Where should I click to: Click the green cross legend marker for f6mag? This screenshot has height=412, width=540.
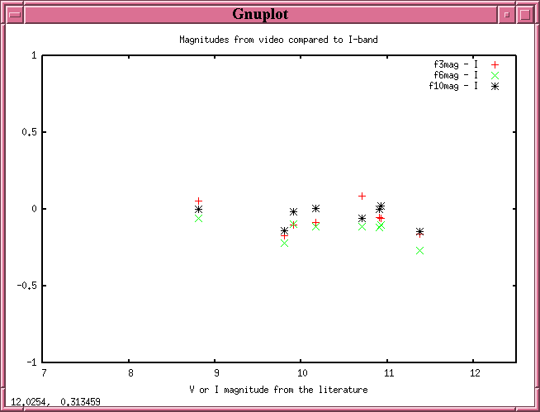(x=495, y=75)
